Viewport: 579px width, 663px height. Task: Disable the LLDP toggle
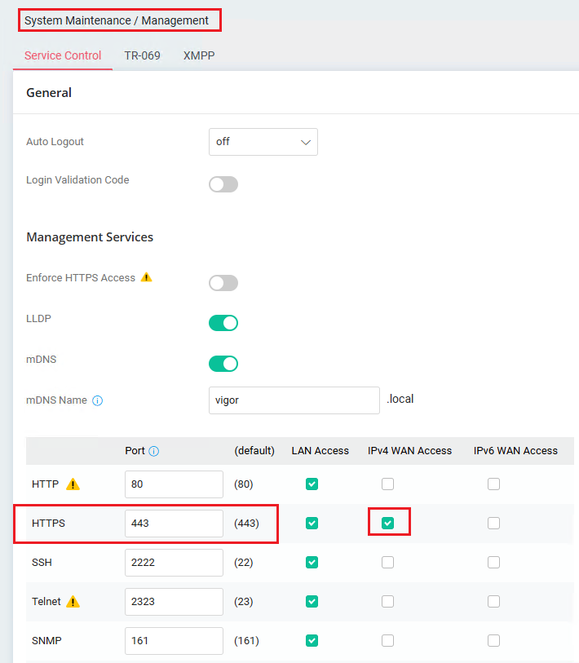tap(223, 323)
